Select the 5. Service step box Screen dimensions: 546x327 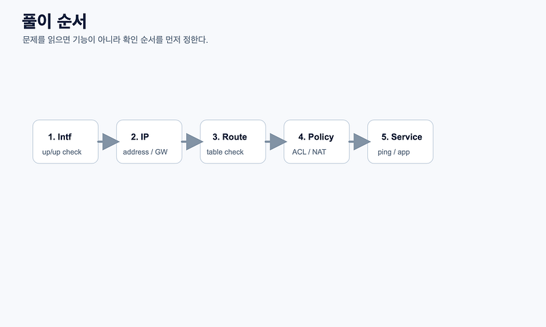click(401, 142)
